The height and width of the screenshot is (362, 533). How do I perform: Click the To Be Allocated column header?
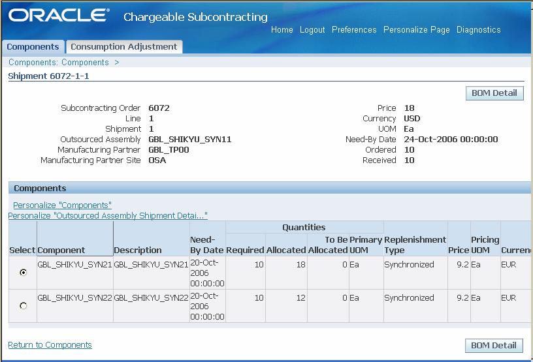click(x=328, y=245)
